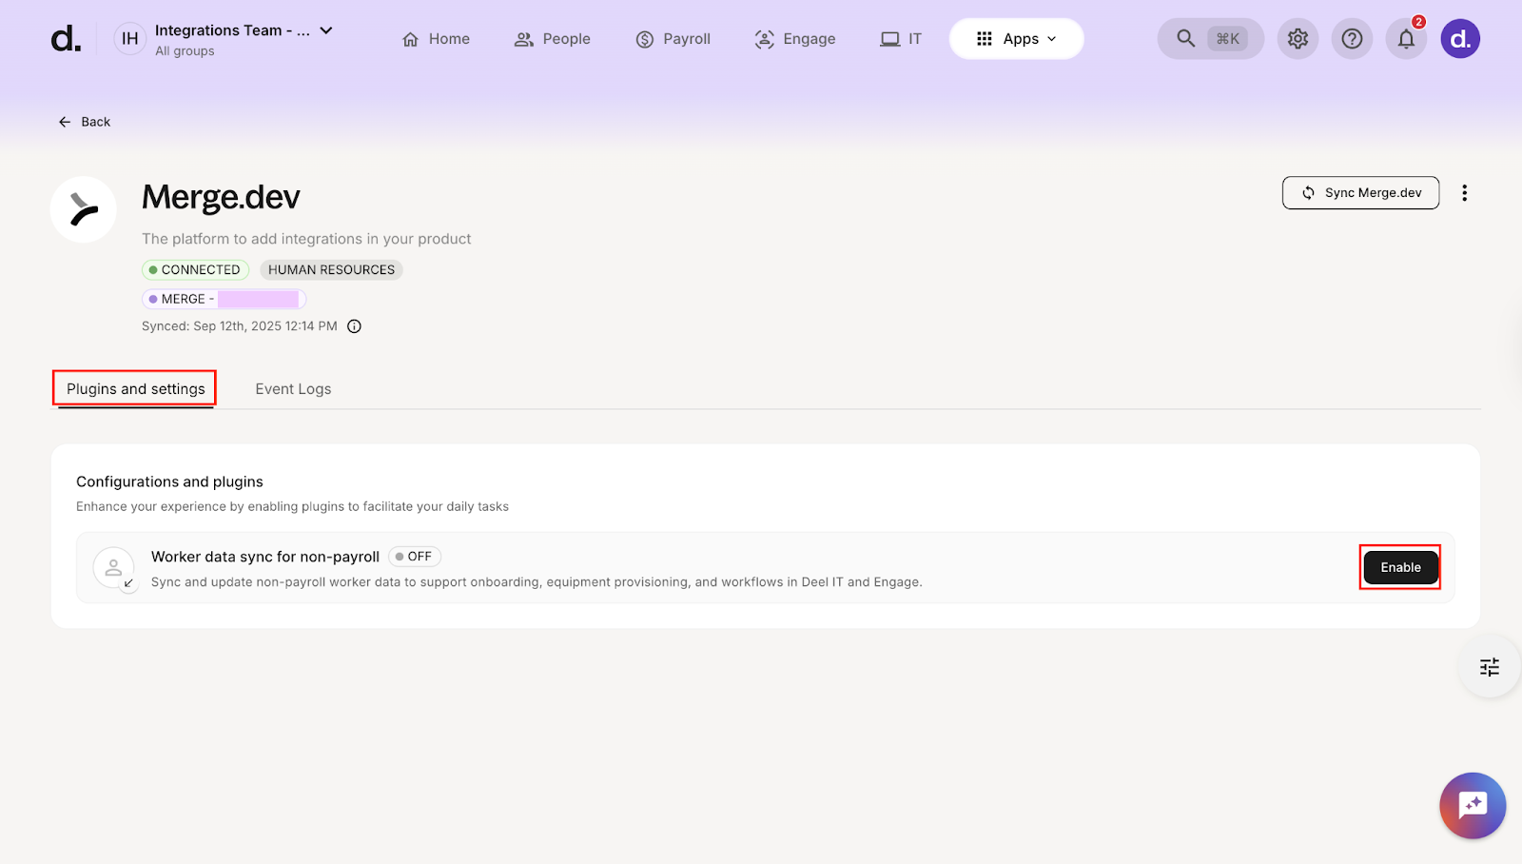1522x864 pixels.
Task: Open help question mark icon
Action: 1352,39
